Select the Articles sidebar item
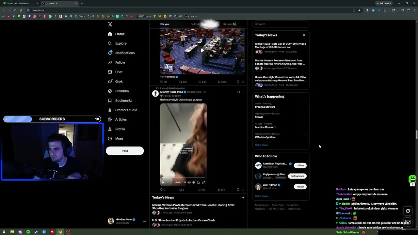The height and width of the screenshot is (235, 418). tap(117, 119)
